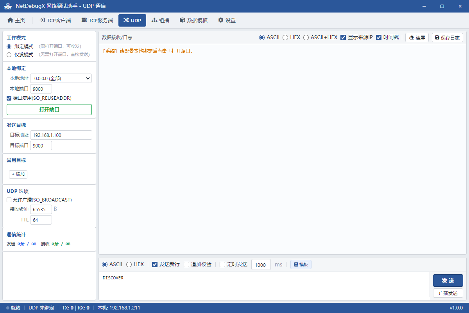Click the 本地端口 input field
Image resolution: width=469 pixels, height=313 pixels.
click(x=41, y=89)
